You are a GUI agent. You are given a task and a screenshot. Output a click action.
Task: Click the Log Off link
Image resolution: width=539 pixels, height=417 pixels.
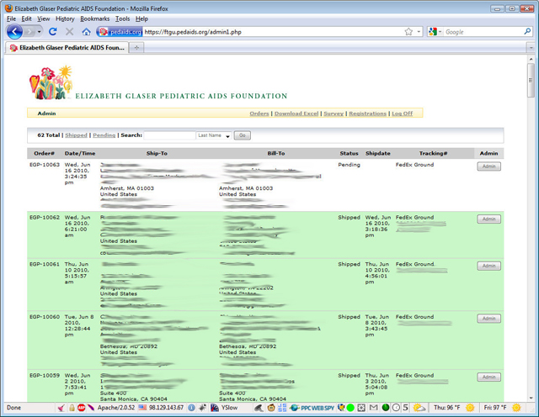[403, 113]
